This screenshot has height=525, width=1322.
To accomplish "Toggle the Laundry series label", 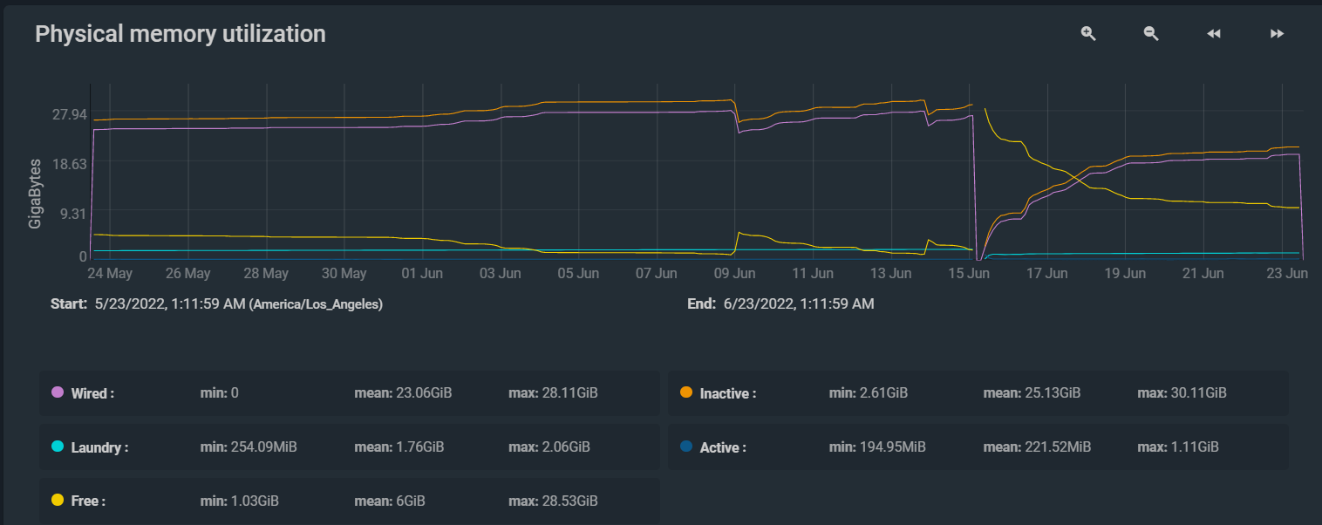I will tap(99, 447).
